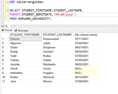Image resolution: width=118 pixels, height=94 pixels.
Task: Select the 07/11/2021 date cell
Action: 86,39
